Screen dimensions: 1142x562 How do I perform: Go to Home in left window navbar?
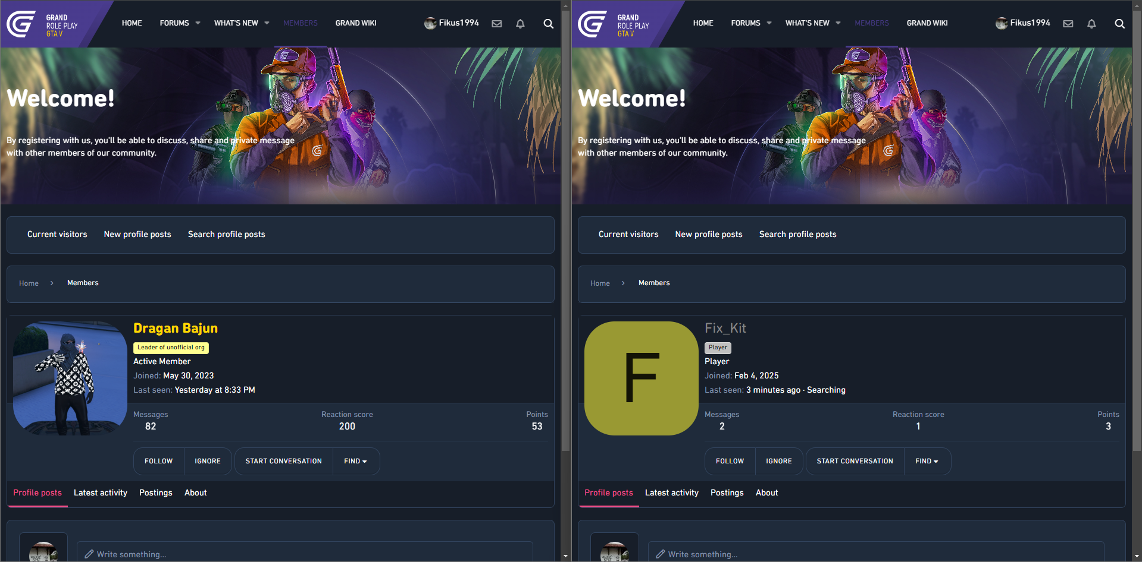132,23
